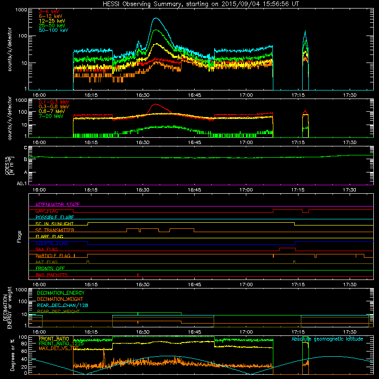Select the FLARE_FLAG label
This screenshot has height=379, width=379.
point(49,236)
